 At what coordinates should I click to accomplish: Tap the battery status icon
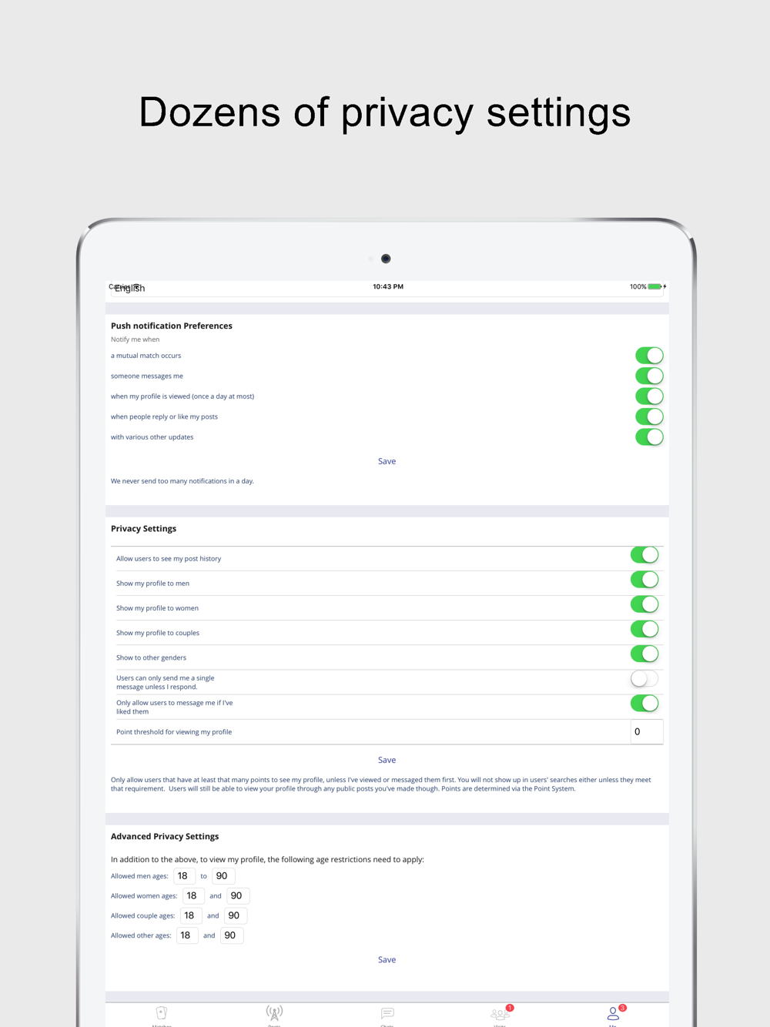point(655,286)
